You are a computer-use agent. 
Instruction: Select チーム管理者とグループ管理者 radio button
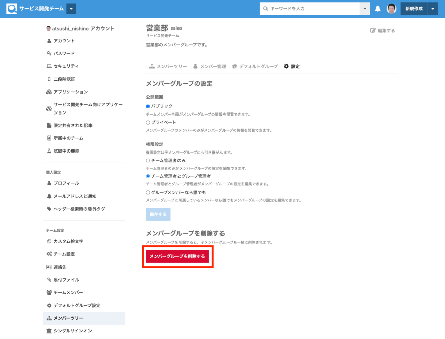148,176
